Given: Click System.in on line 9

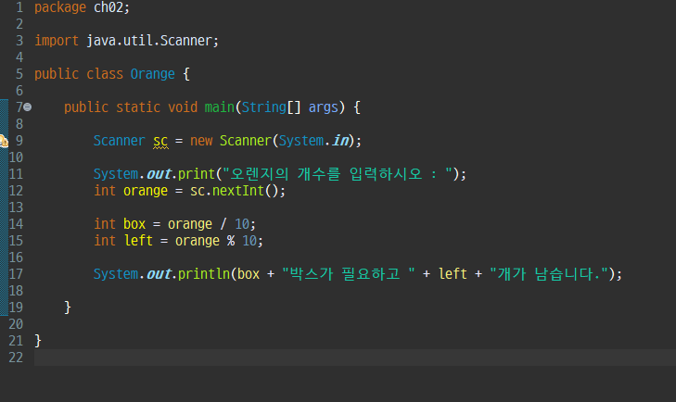Looking at the screenshot, I should click(x=313, y=141).
